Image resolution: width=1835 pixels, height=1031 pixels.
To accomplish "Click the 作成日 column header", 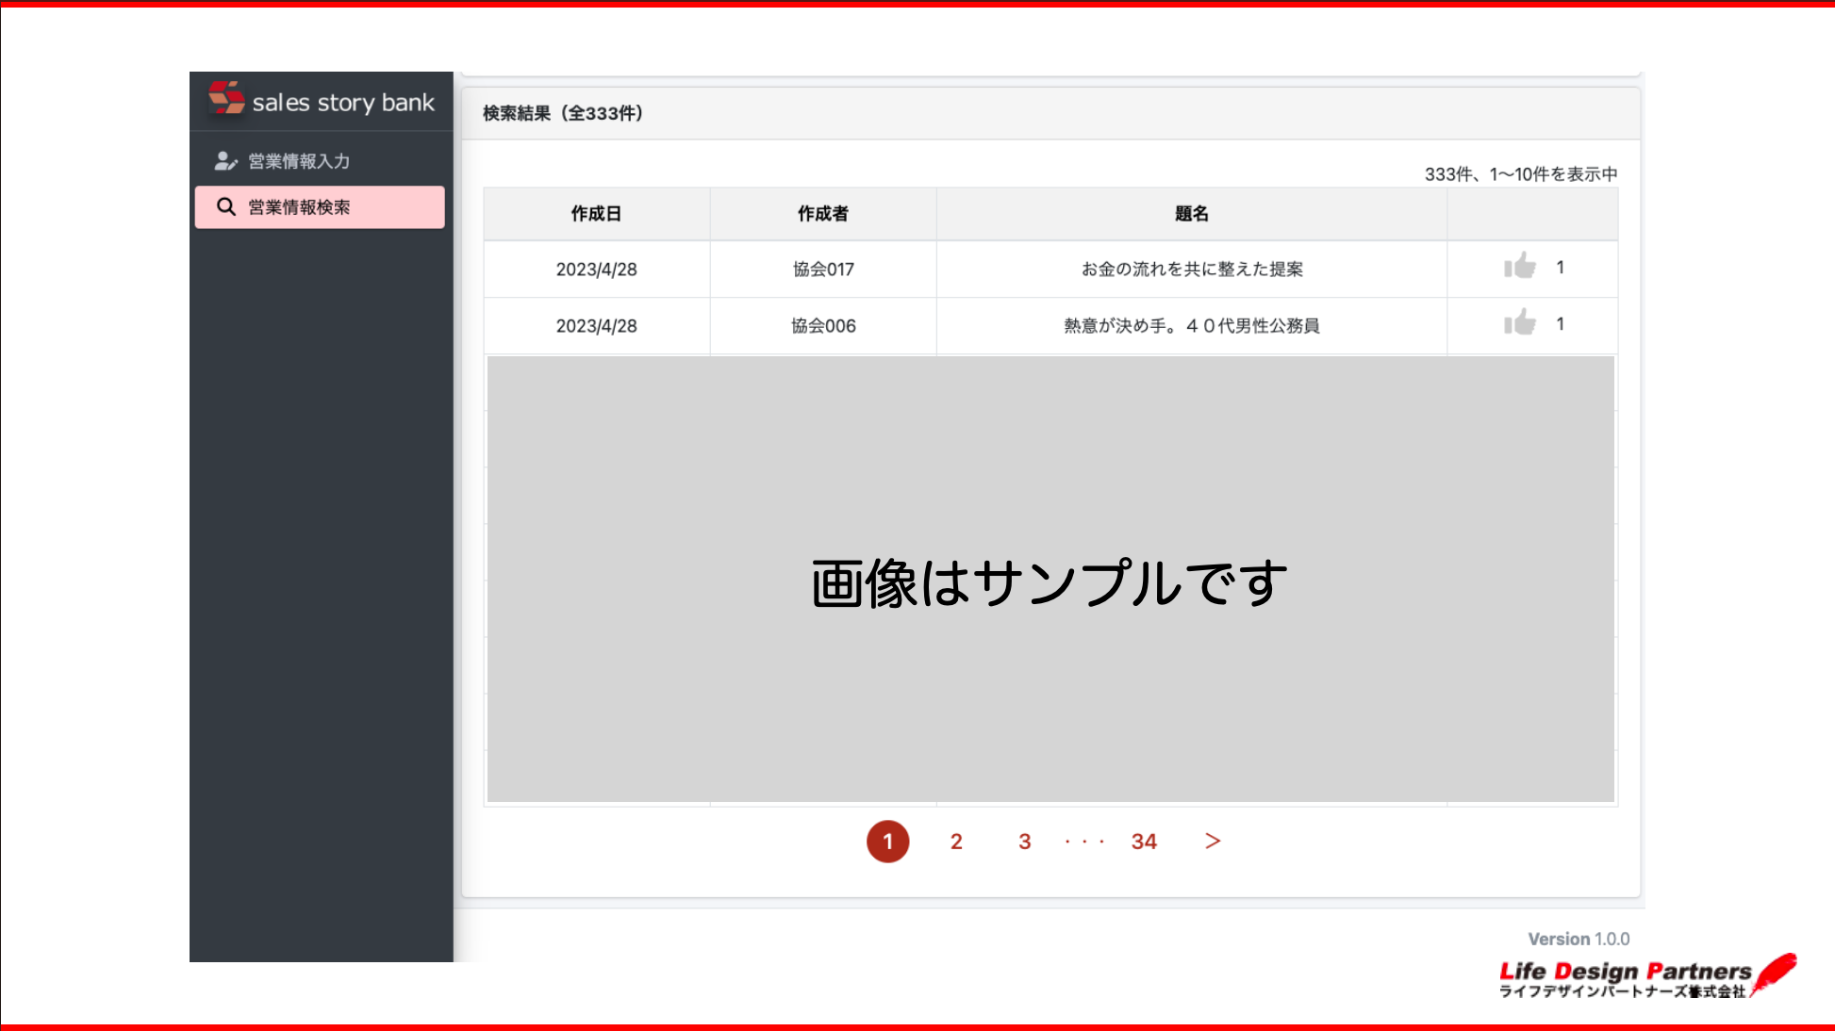I will click(596, 214).
